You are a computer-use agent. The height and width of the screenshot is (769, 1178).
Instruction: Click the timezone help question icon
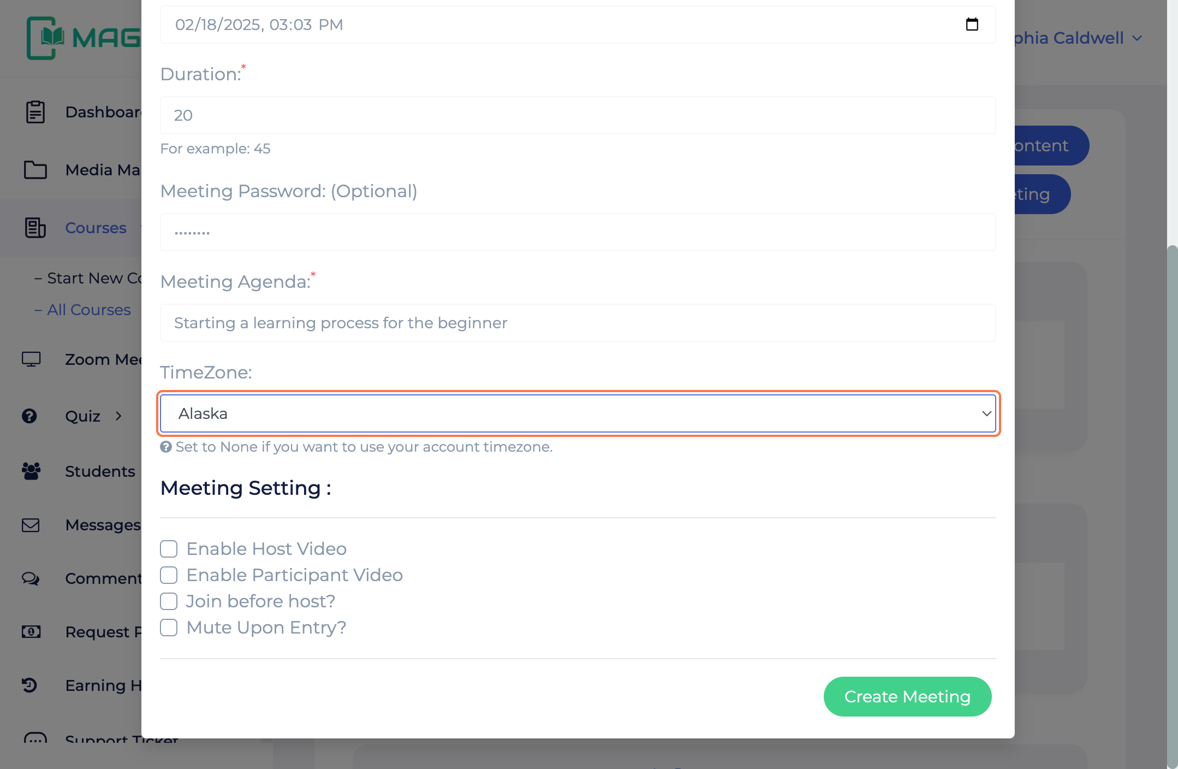click(166, 447)
